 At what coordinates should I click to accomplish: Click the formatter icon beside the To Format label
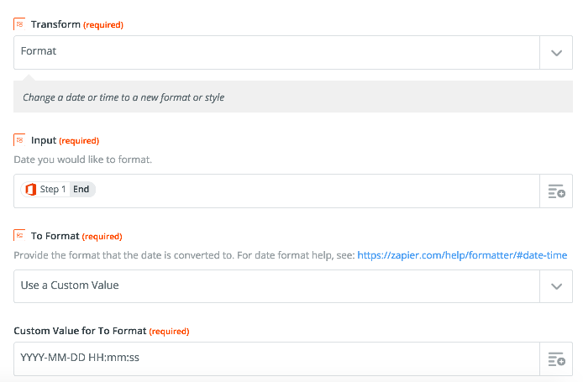[x=19, y=236]
